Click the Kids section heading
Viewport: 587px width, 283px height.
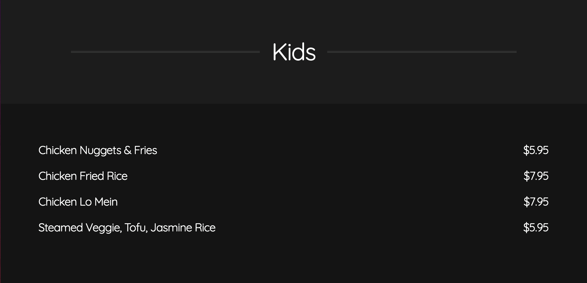click(294, 52)
